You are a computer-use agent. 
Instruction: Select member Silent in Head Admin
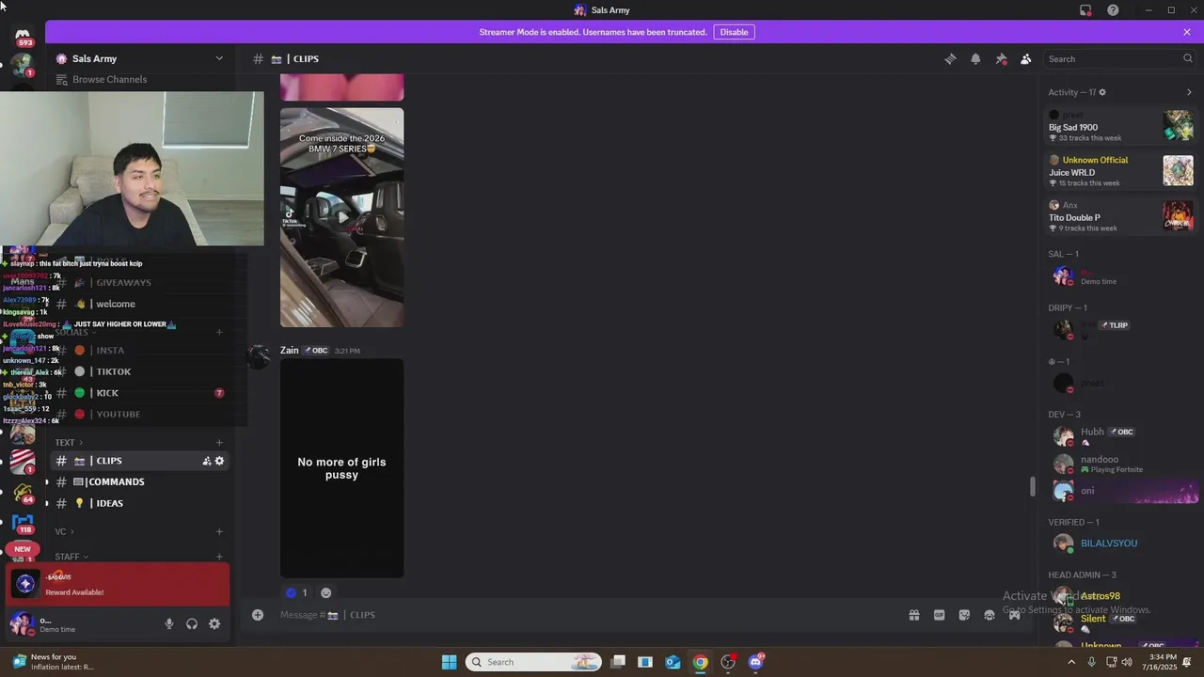click(1120, 622)
